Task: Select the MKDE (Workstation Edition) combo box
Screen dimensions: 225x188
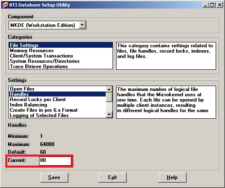Action: point(47,25)
